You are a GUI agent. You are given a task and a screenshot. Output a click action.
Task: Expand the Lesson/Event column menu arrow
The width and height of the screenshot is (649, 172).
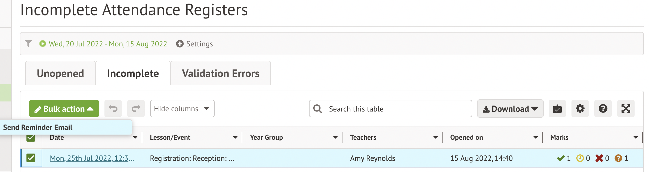coord(235,138)
